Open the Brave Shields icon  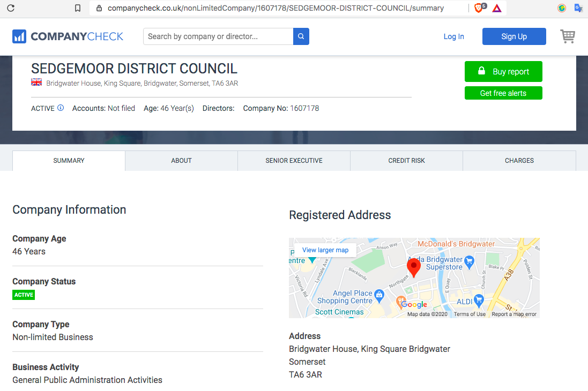479,8
